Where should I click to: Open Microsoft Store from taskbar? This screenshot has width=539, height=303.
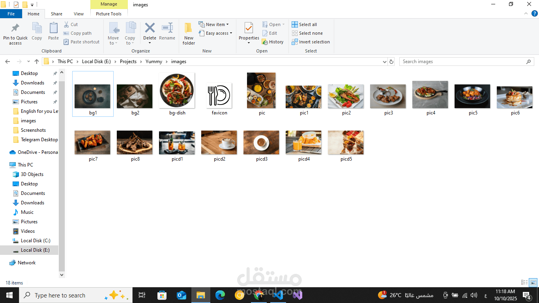coord(162,295)
